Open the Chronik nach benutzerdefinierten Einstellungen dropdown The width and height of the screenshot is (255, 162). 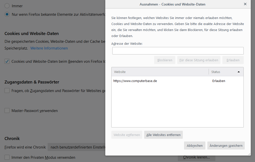pos(76,147)
